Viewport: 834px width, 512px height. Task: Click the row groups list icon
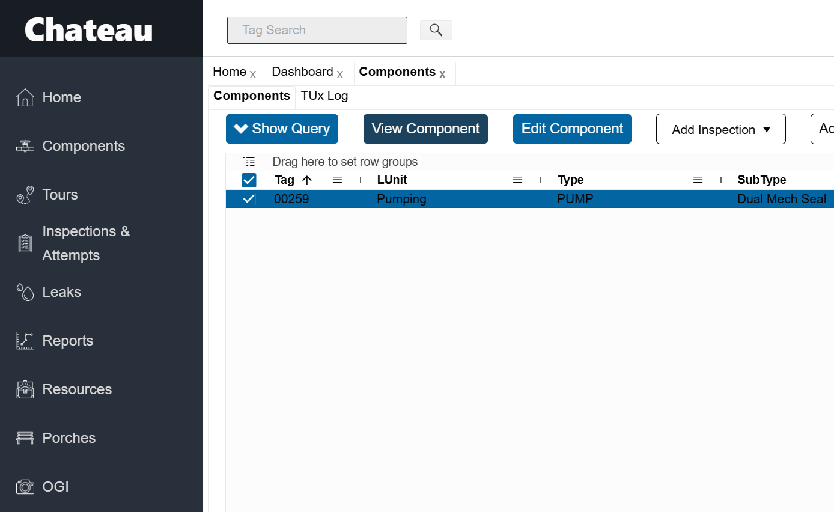click(x=249, y=162)
